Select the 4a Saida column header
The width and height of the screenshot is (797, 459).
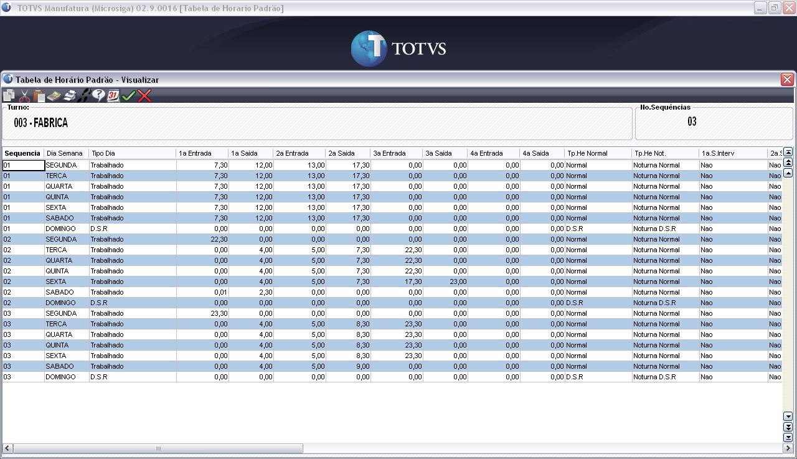(x=542, y=153)
